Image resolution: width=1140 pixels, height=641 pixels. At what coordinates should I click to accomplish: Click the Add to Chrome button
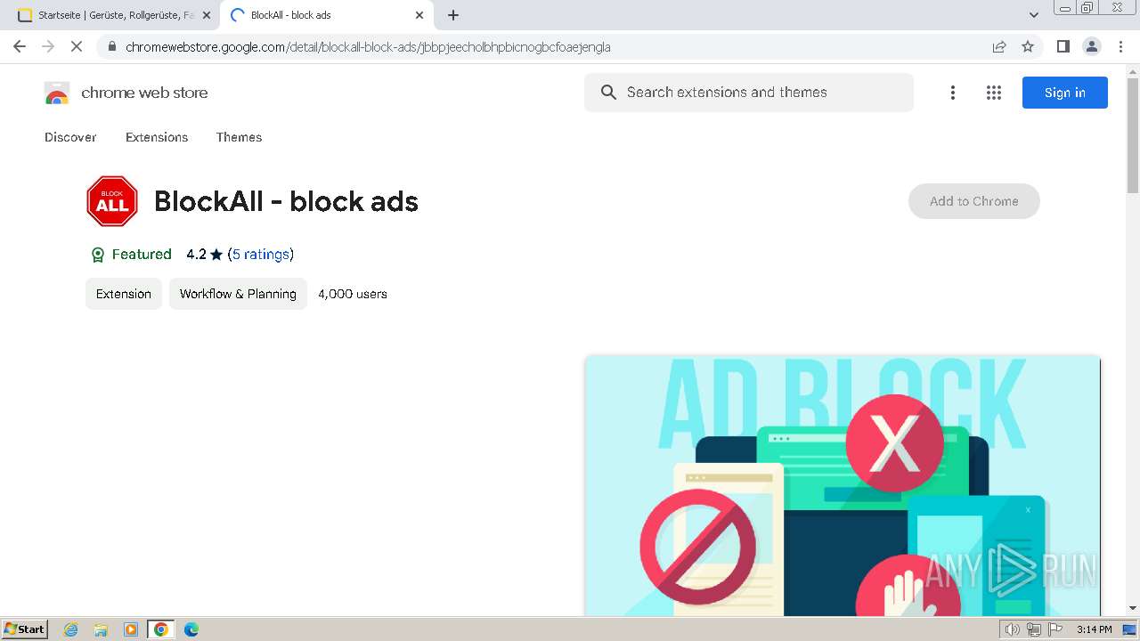pos(973,201)
